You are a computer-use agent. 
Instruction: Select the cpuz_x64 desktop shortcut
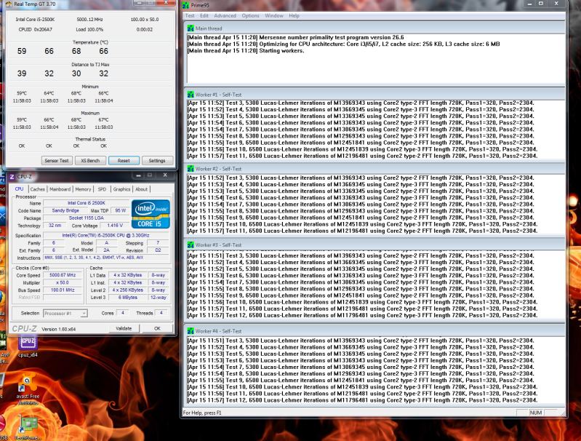(28, 346)
